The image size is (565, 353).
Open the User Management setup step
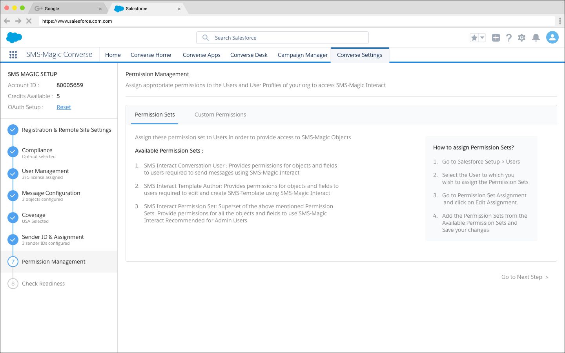[x=45, y=171]
